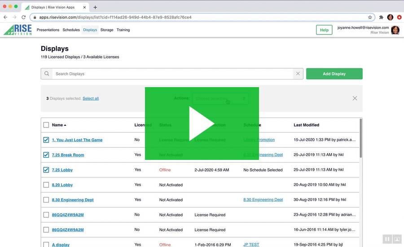Viewport: 404px width, 247px height.
Task: Click the Rise Vision logo
Action: coord(18,30)
